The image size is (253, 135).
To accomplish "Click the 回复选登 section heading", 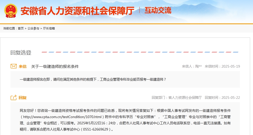I will coord(21,53).
